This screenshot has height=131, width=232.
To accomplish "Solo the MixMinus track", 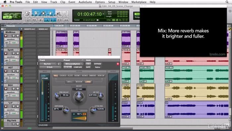I will [14, 36].
